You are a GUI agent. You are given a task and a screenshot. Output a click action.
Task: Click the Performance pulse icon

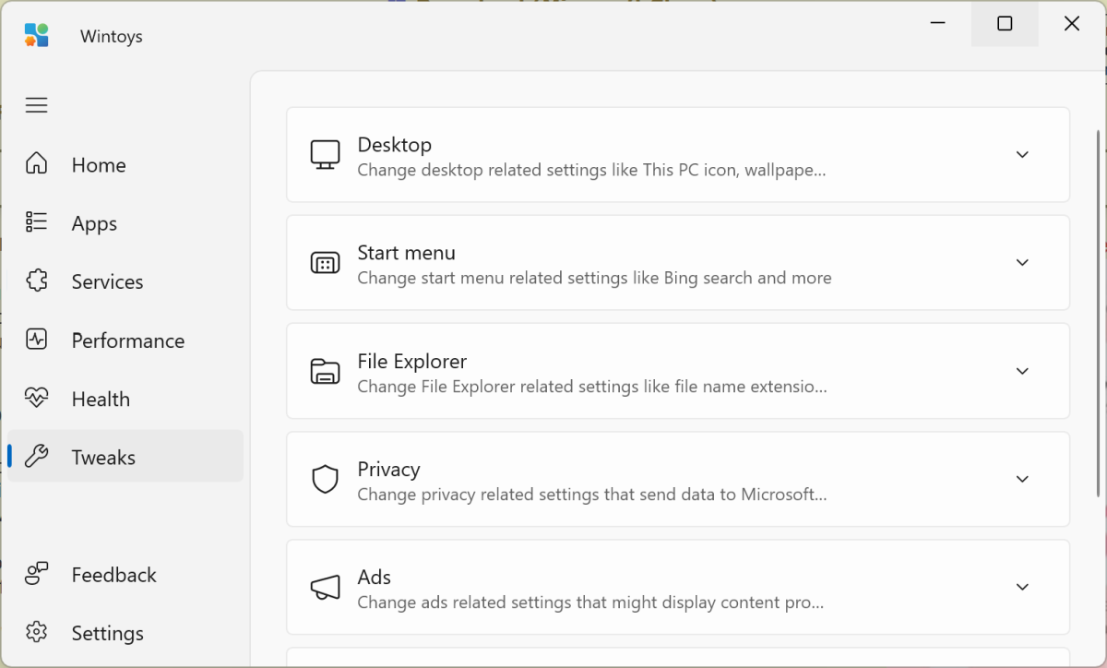[x=37, y=340]
